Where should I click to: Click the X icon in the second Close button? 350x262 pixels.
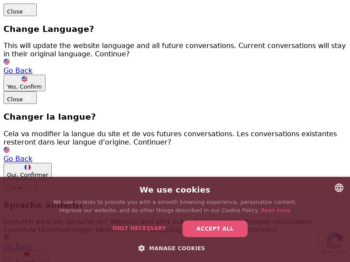click(29, 97)
